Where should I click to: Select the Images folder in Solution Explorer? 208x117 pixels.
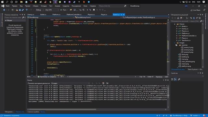point(182,43)
